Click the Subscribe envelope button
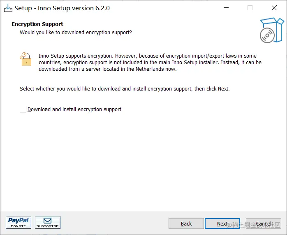Screen dimensions: 287x235 point(48,222)
